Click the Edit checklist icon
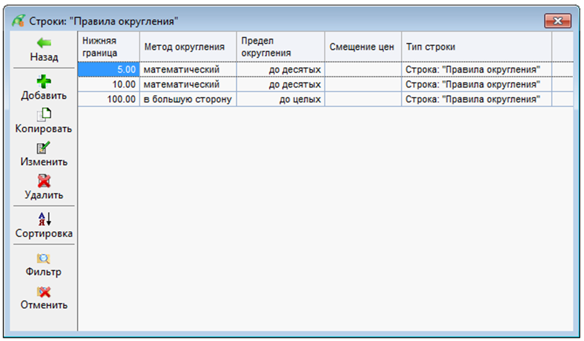The height and width of the screenshot is (341, 584). click(x=44, y=148)
